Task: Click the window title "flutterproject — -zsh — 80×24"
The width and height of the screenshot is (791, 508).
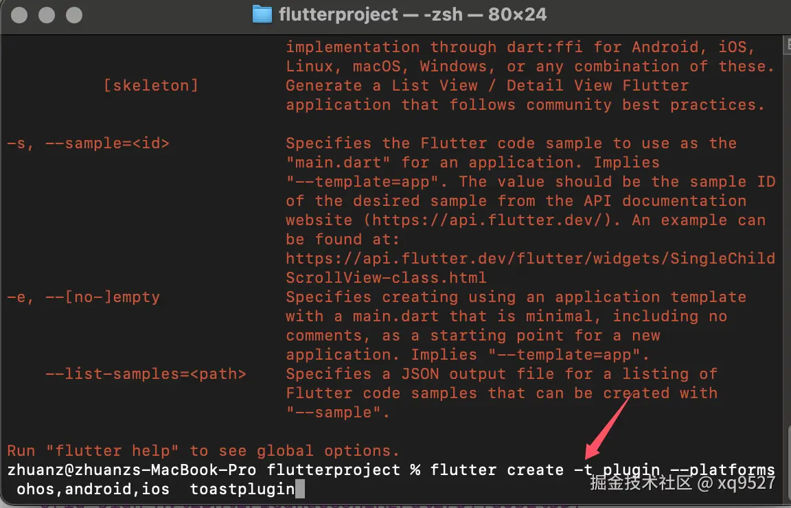Action: click(x=413, y=14)
